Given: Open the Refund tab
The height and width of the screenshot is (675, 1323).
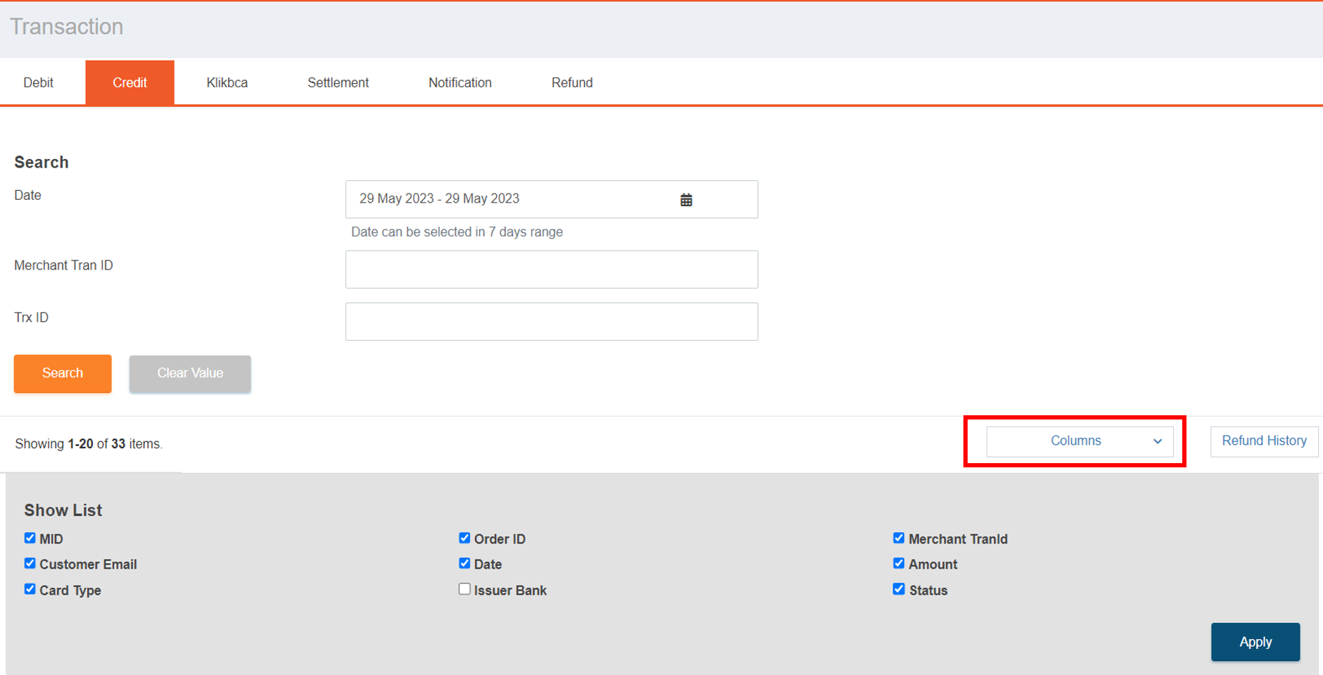Looking at the screenshot, I should (571, 82).
